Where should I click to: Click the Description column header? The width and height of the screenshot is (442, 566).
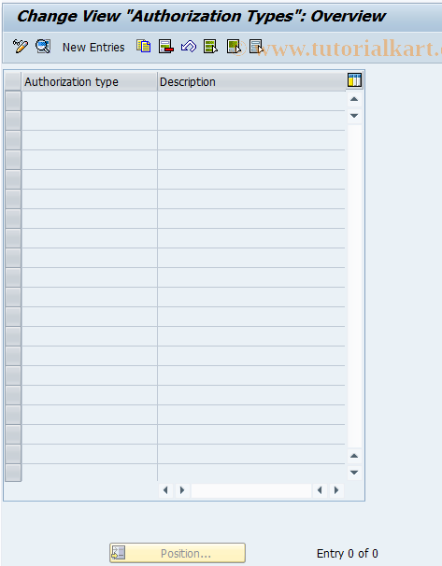coord(251,81)
